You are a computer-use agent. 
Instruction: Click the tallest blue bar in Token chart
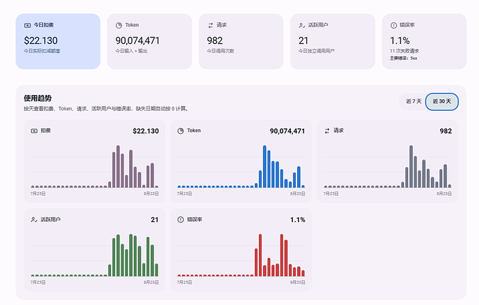coord(264,166)
